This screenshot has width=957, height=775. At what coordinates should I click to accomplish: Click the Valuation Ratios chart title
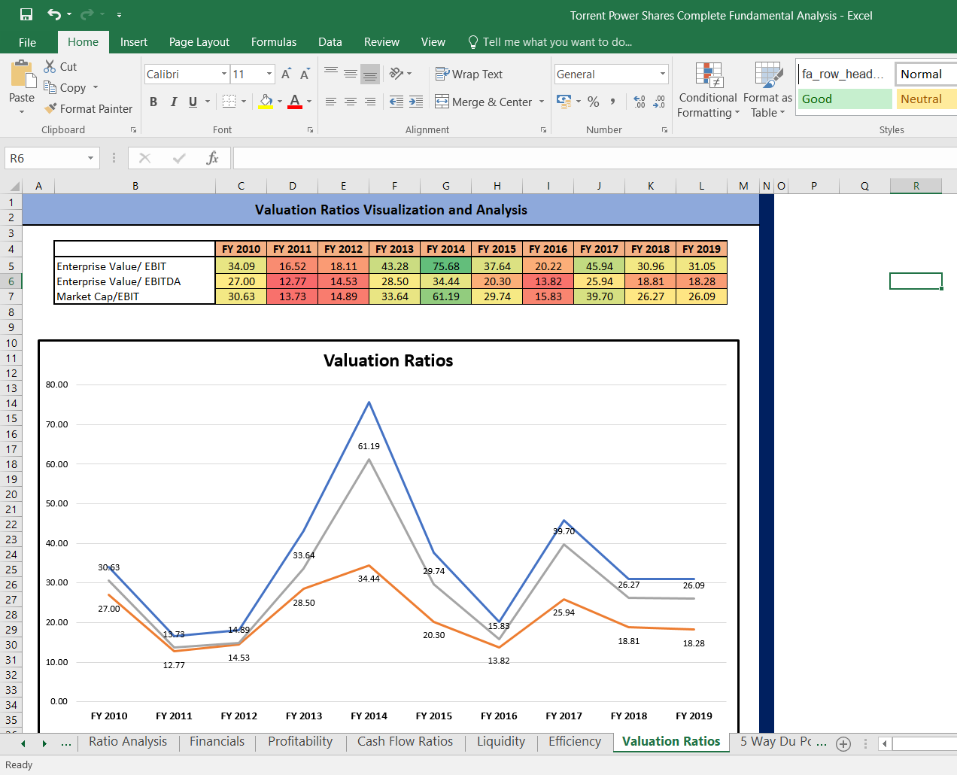[x=388, y=360]
